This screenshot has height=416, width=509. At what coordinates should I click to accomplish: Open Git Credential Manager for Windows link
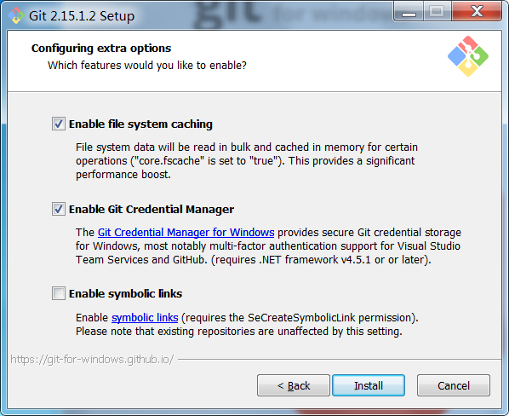click(x=186, y=233)
